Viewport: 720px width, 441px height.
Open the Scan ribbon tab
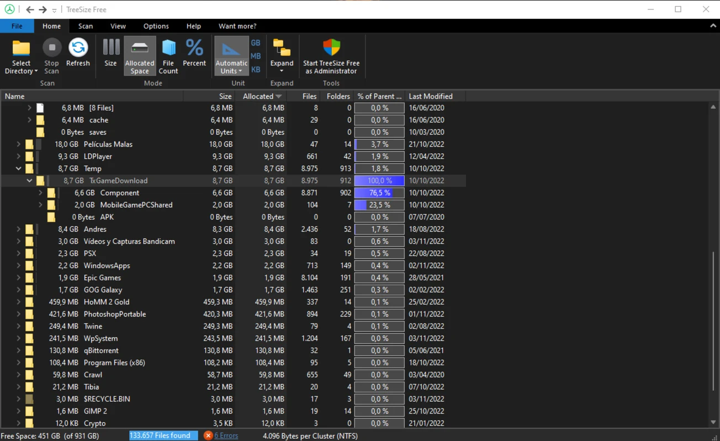click(86, 26)
